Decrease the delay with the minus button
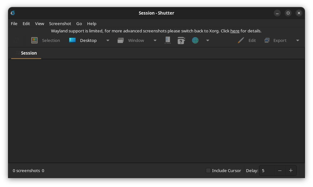This screenshot has height=187, width=313. (x=280, y=170)
